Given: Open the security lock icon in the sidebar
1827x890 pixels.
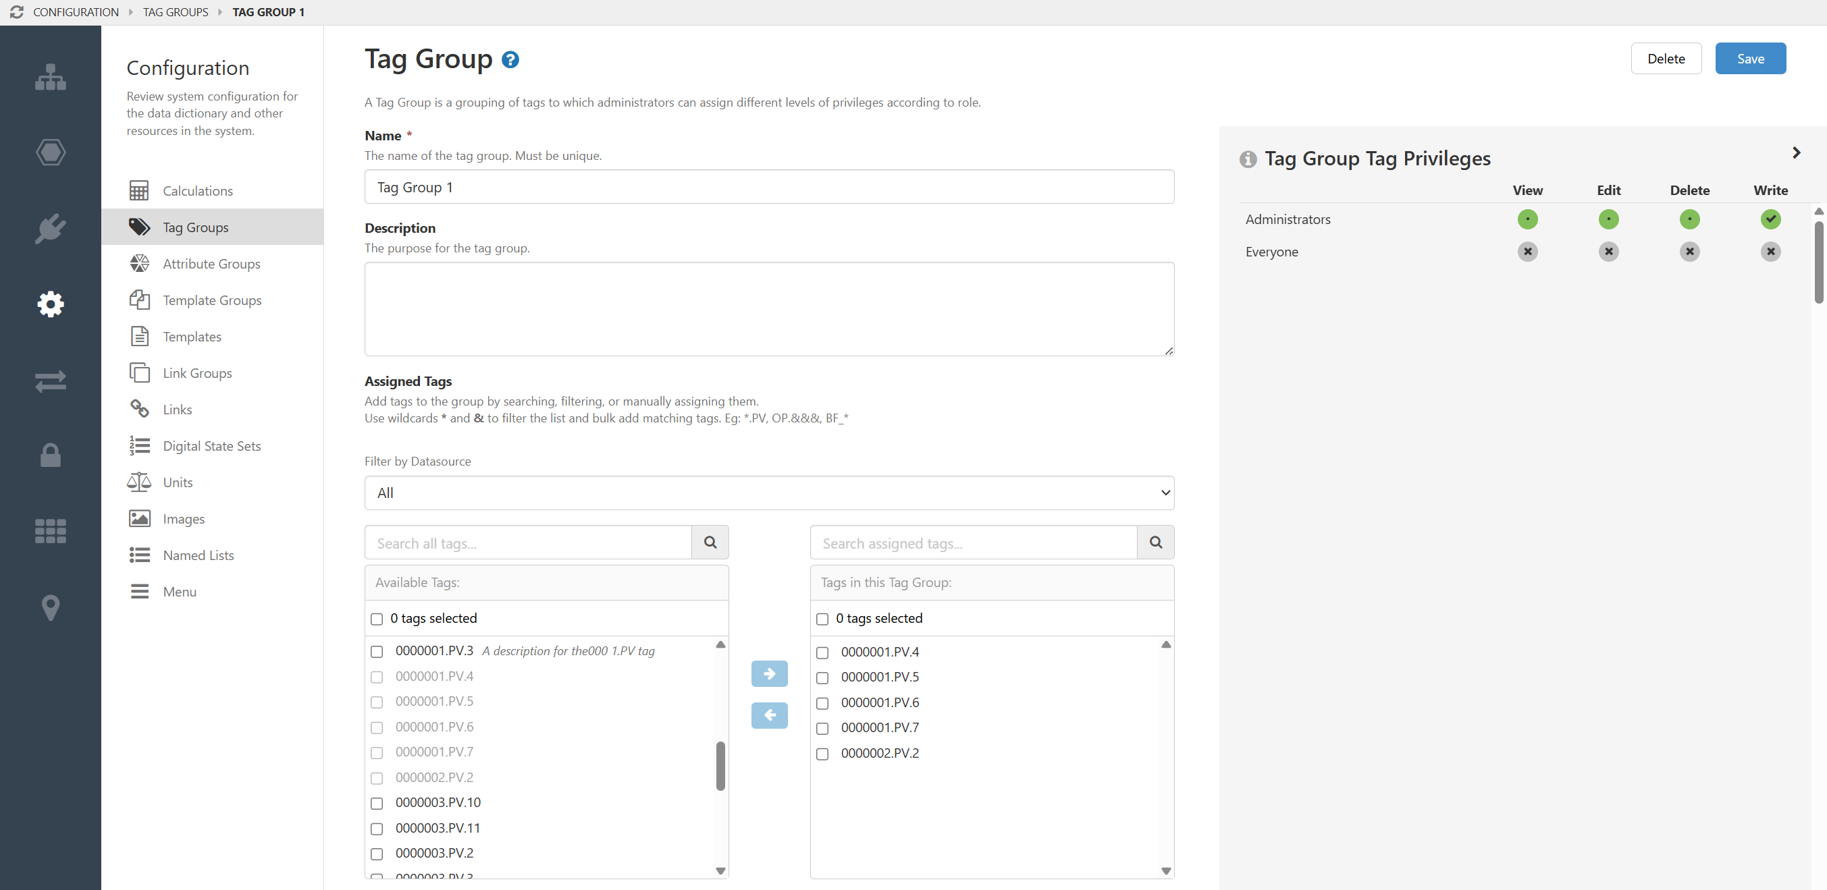Looking at the screenshot, I should click(51, 455).
